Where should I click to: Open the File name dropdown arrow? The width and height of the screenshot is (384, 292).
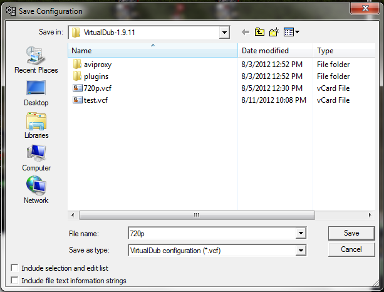(x=301, y=233)
